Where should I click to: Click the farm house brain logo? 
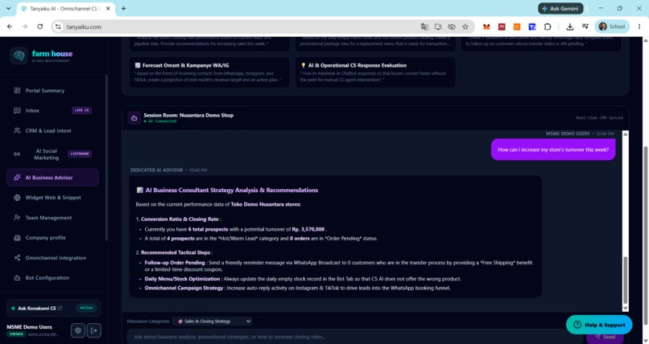click(19, 55)
